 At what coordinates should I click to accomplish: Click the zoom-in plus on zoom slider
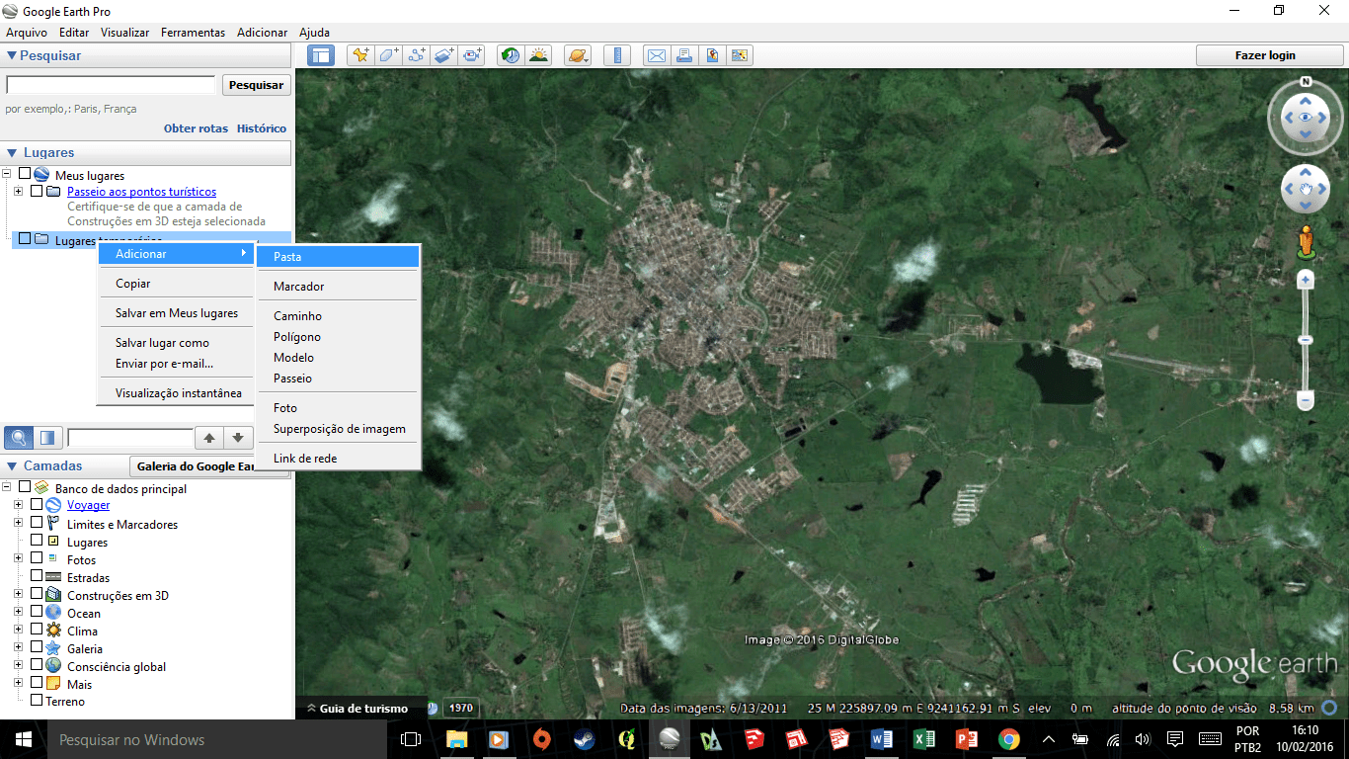point(1306,281)
